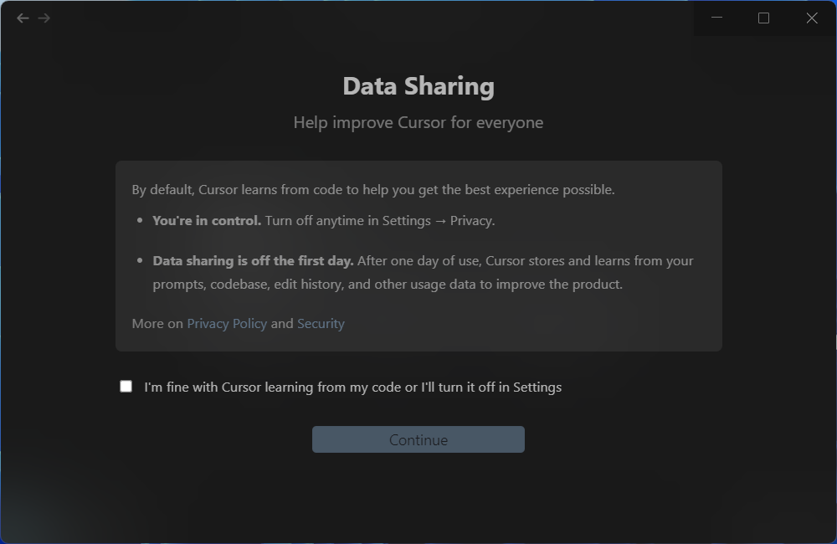Maximize the Cursor setup window
837x544 pixels.
coord(763,18)
